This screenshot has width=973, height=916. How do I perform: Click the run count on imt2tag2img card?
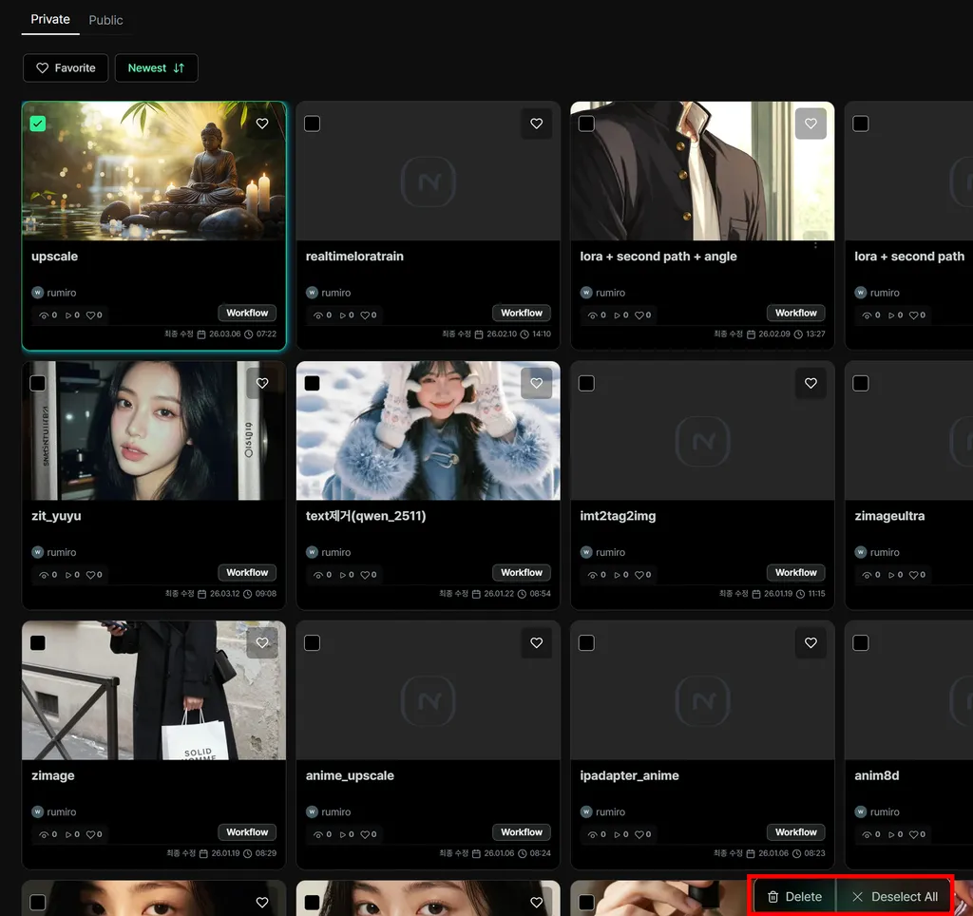[x=621, y=575]
